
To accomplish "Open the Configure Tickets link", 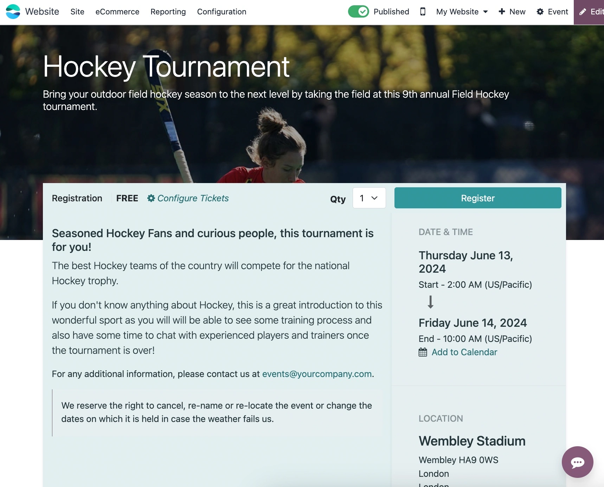I will tap(193, 198).
